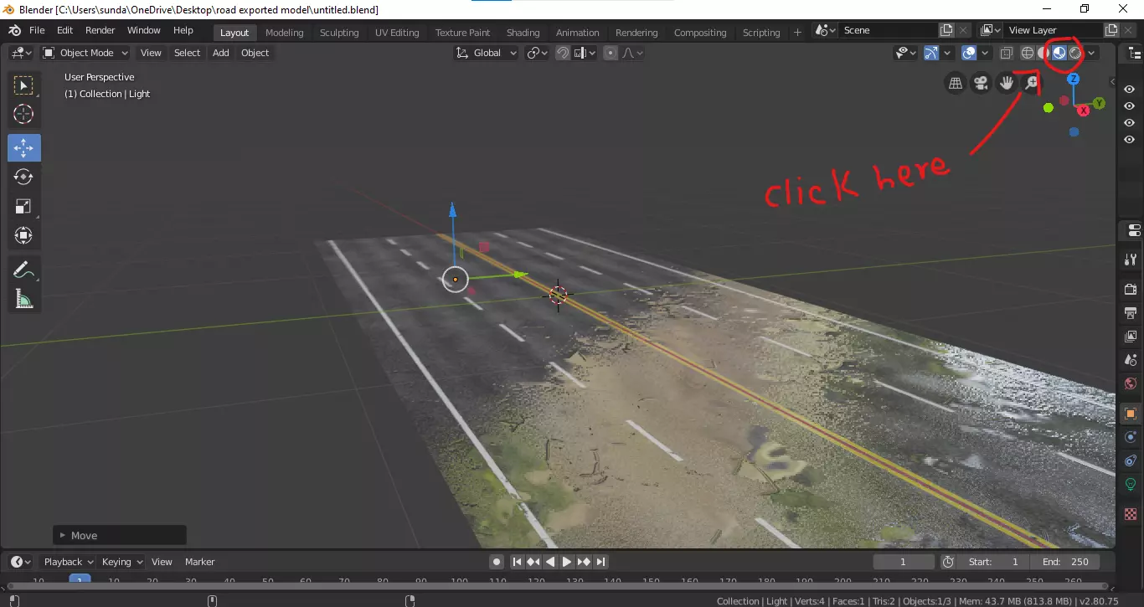Image resolution: width=1144 pixels, height=607 pixels.
Task: Toggle auto keying record button
Action: point(497,562)
